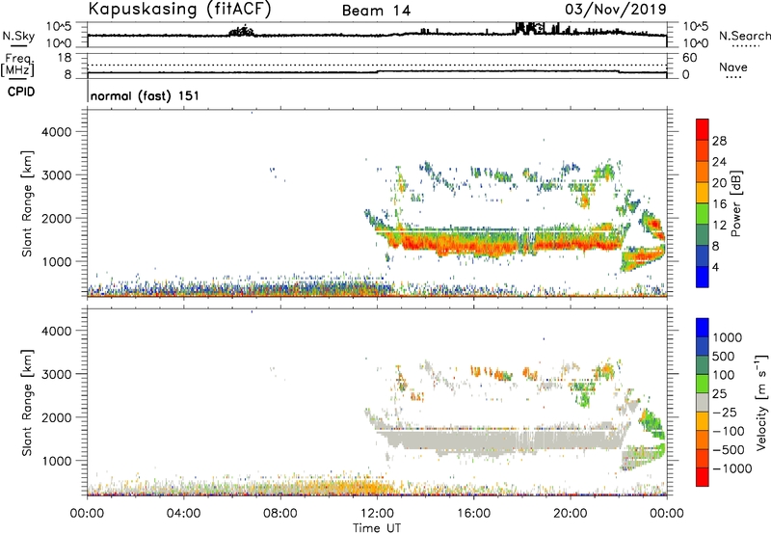Click the '16' power scale value
771x534 pixels.
(x=719, y=204)
